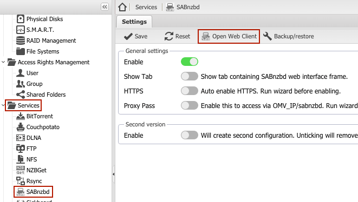
Task: Open the FTP label
Action: (x=31, y=149)
